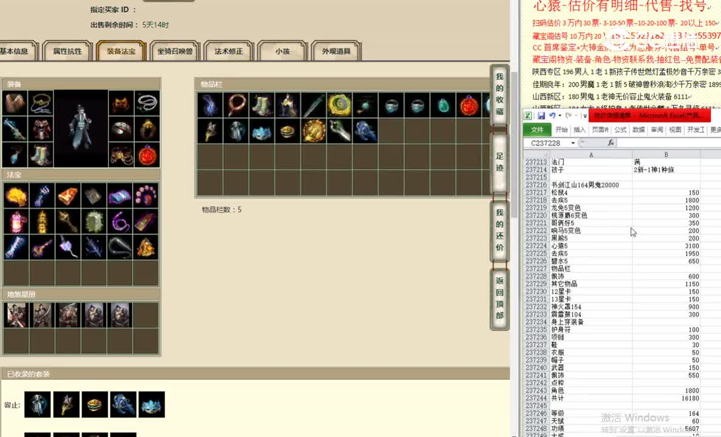Screen dimensions: 721x437
Task: Expand the Excel Name Box dropdown
Action: pyautogui.click(x=573, y=143)
